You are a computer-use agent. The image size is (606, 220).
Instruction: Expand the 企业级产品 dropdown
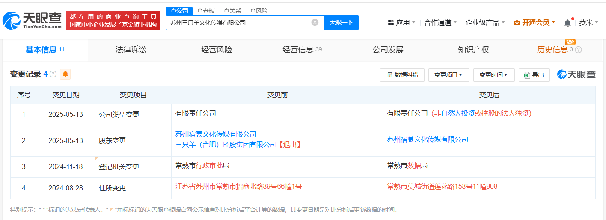[x=485, y=22]
